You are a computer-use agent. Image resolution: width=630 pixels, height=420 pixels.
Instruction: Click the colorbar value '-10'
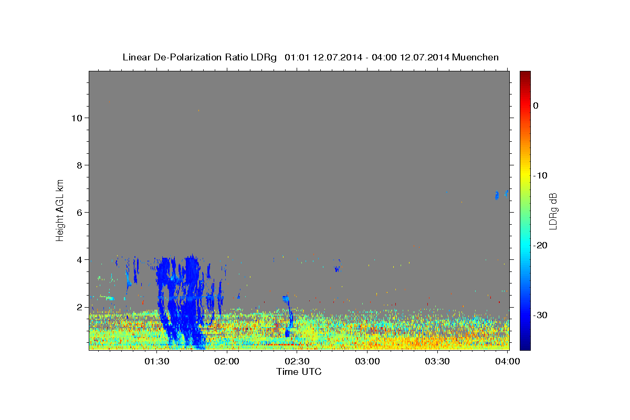point(541,175)
